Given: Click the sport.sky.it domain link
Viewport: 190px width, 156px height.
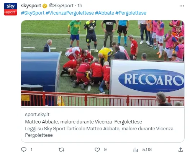Looking at the screenshot, I should (x=37, y=115).
